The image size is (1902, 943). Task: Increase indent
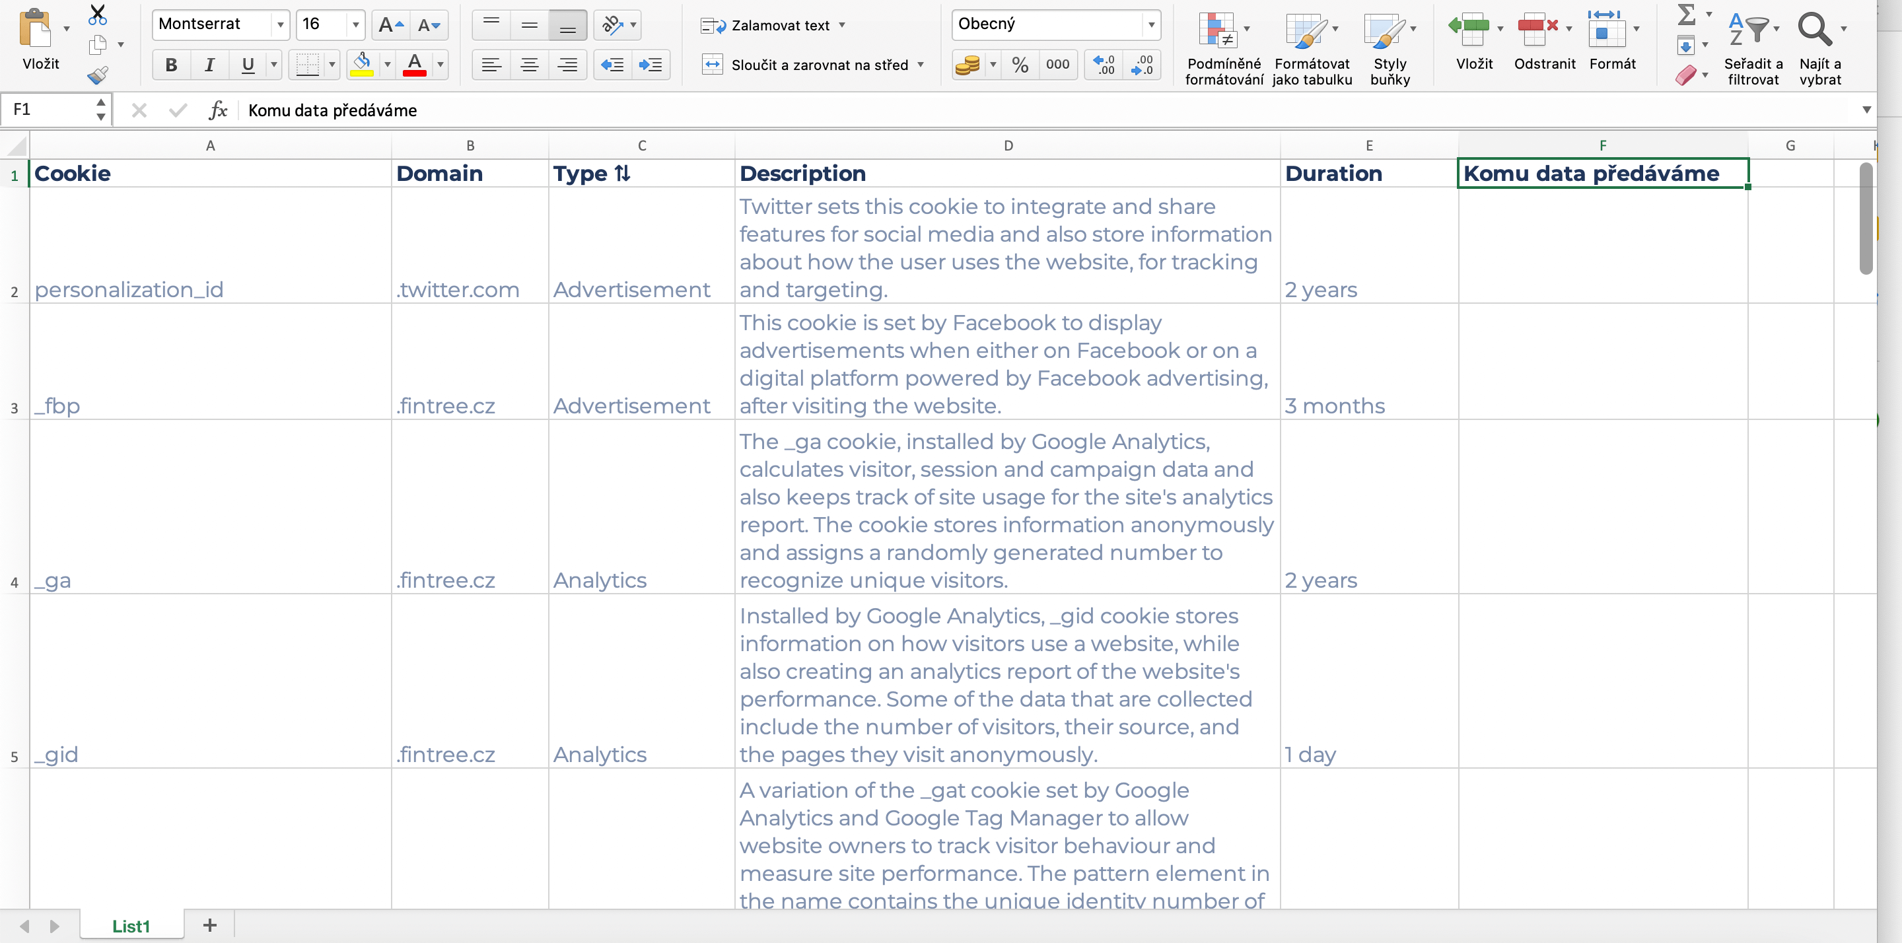(651, 65)
